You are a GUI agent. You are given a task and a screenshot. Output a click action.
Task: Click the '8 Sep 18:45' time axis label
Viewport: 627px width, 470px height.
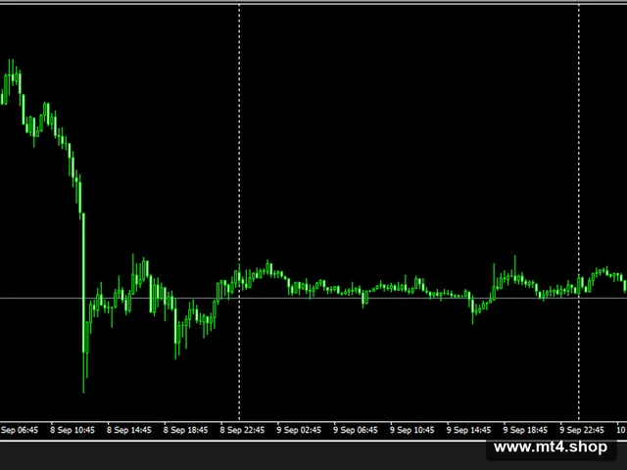(185, 430)
